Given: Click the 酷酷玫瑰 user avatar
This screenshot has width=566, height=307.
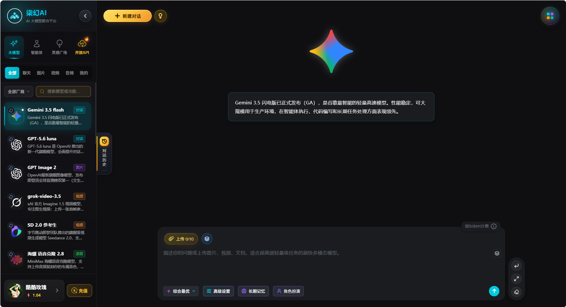Looking at the screenshot, I should pos(15,290).
